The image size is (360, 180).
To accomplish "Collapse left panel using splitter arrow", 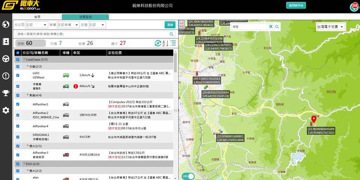I will [x=176, y=111].
